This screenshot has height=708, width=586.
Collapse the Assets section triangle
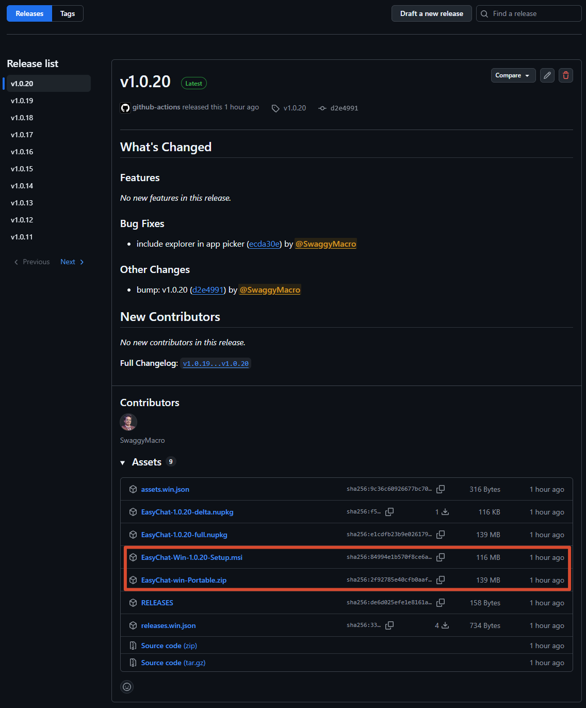123,463
